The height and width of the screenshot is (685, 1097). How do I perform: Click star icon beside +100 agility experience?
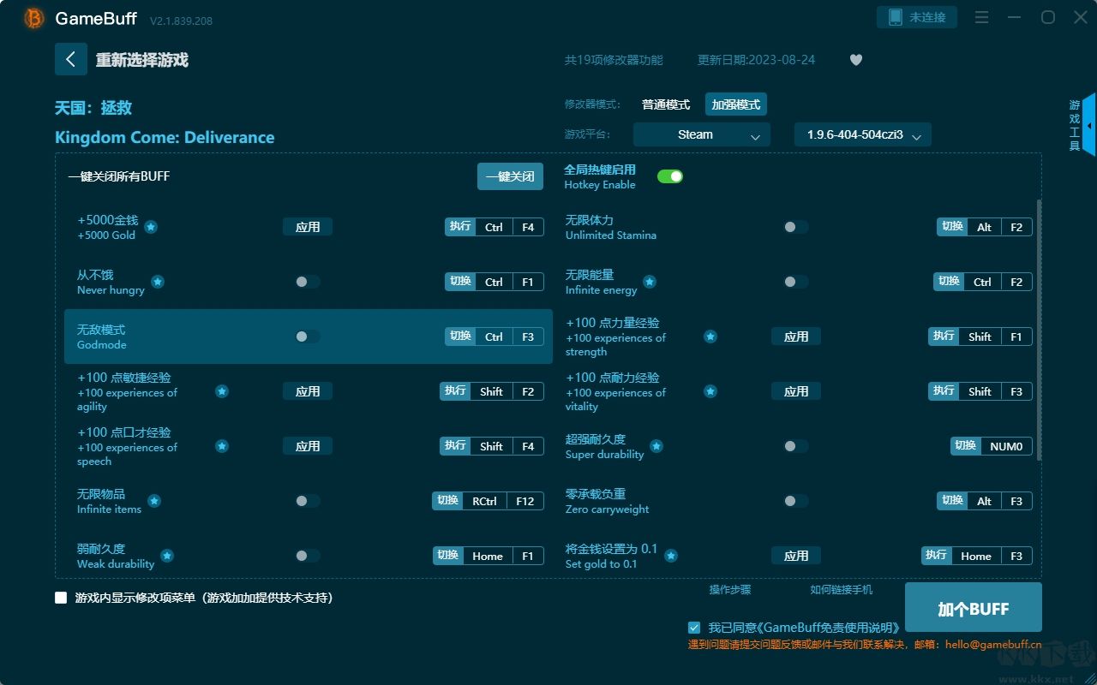coord(222,391)
